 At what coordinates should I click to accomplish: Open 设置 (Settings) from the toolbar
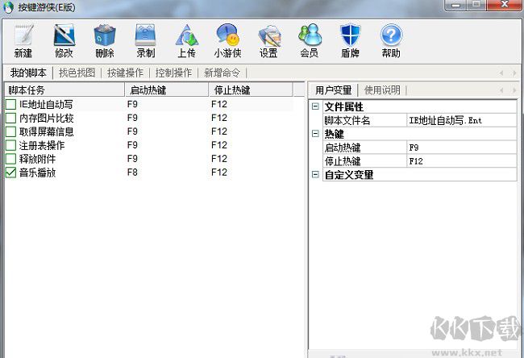(268, 36)
